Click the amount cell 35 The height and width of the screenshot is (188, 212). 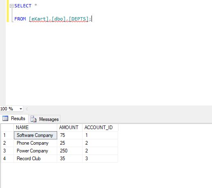point(69,159)
